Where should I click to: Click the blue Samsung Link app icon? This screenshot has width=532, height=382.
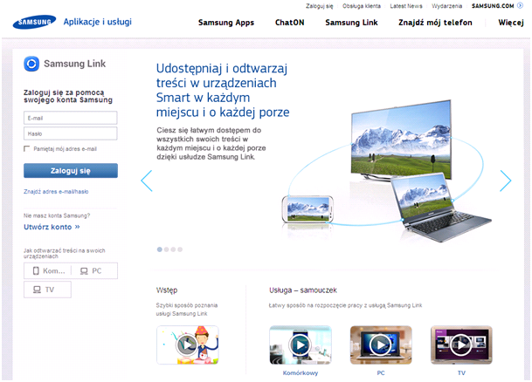pyautogui.click(x=31, y=64)
